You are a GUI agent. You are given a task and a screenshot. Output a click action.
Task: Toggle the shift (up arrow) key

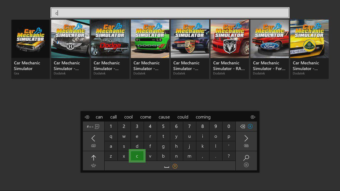click(x=93, y=161)
